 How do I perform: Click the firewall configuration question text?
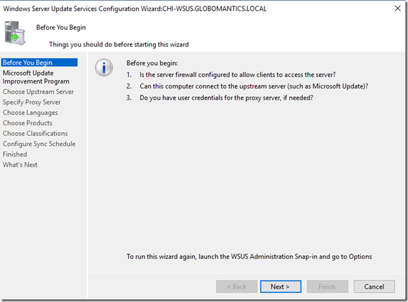coord(238,75)
